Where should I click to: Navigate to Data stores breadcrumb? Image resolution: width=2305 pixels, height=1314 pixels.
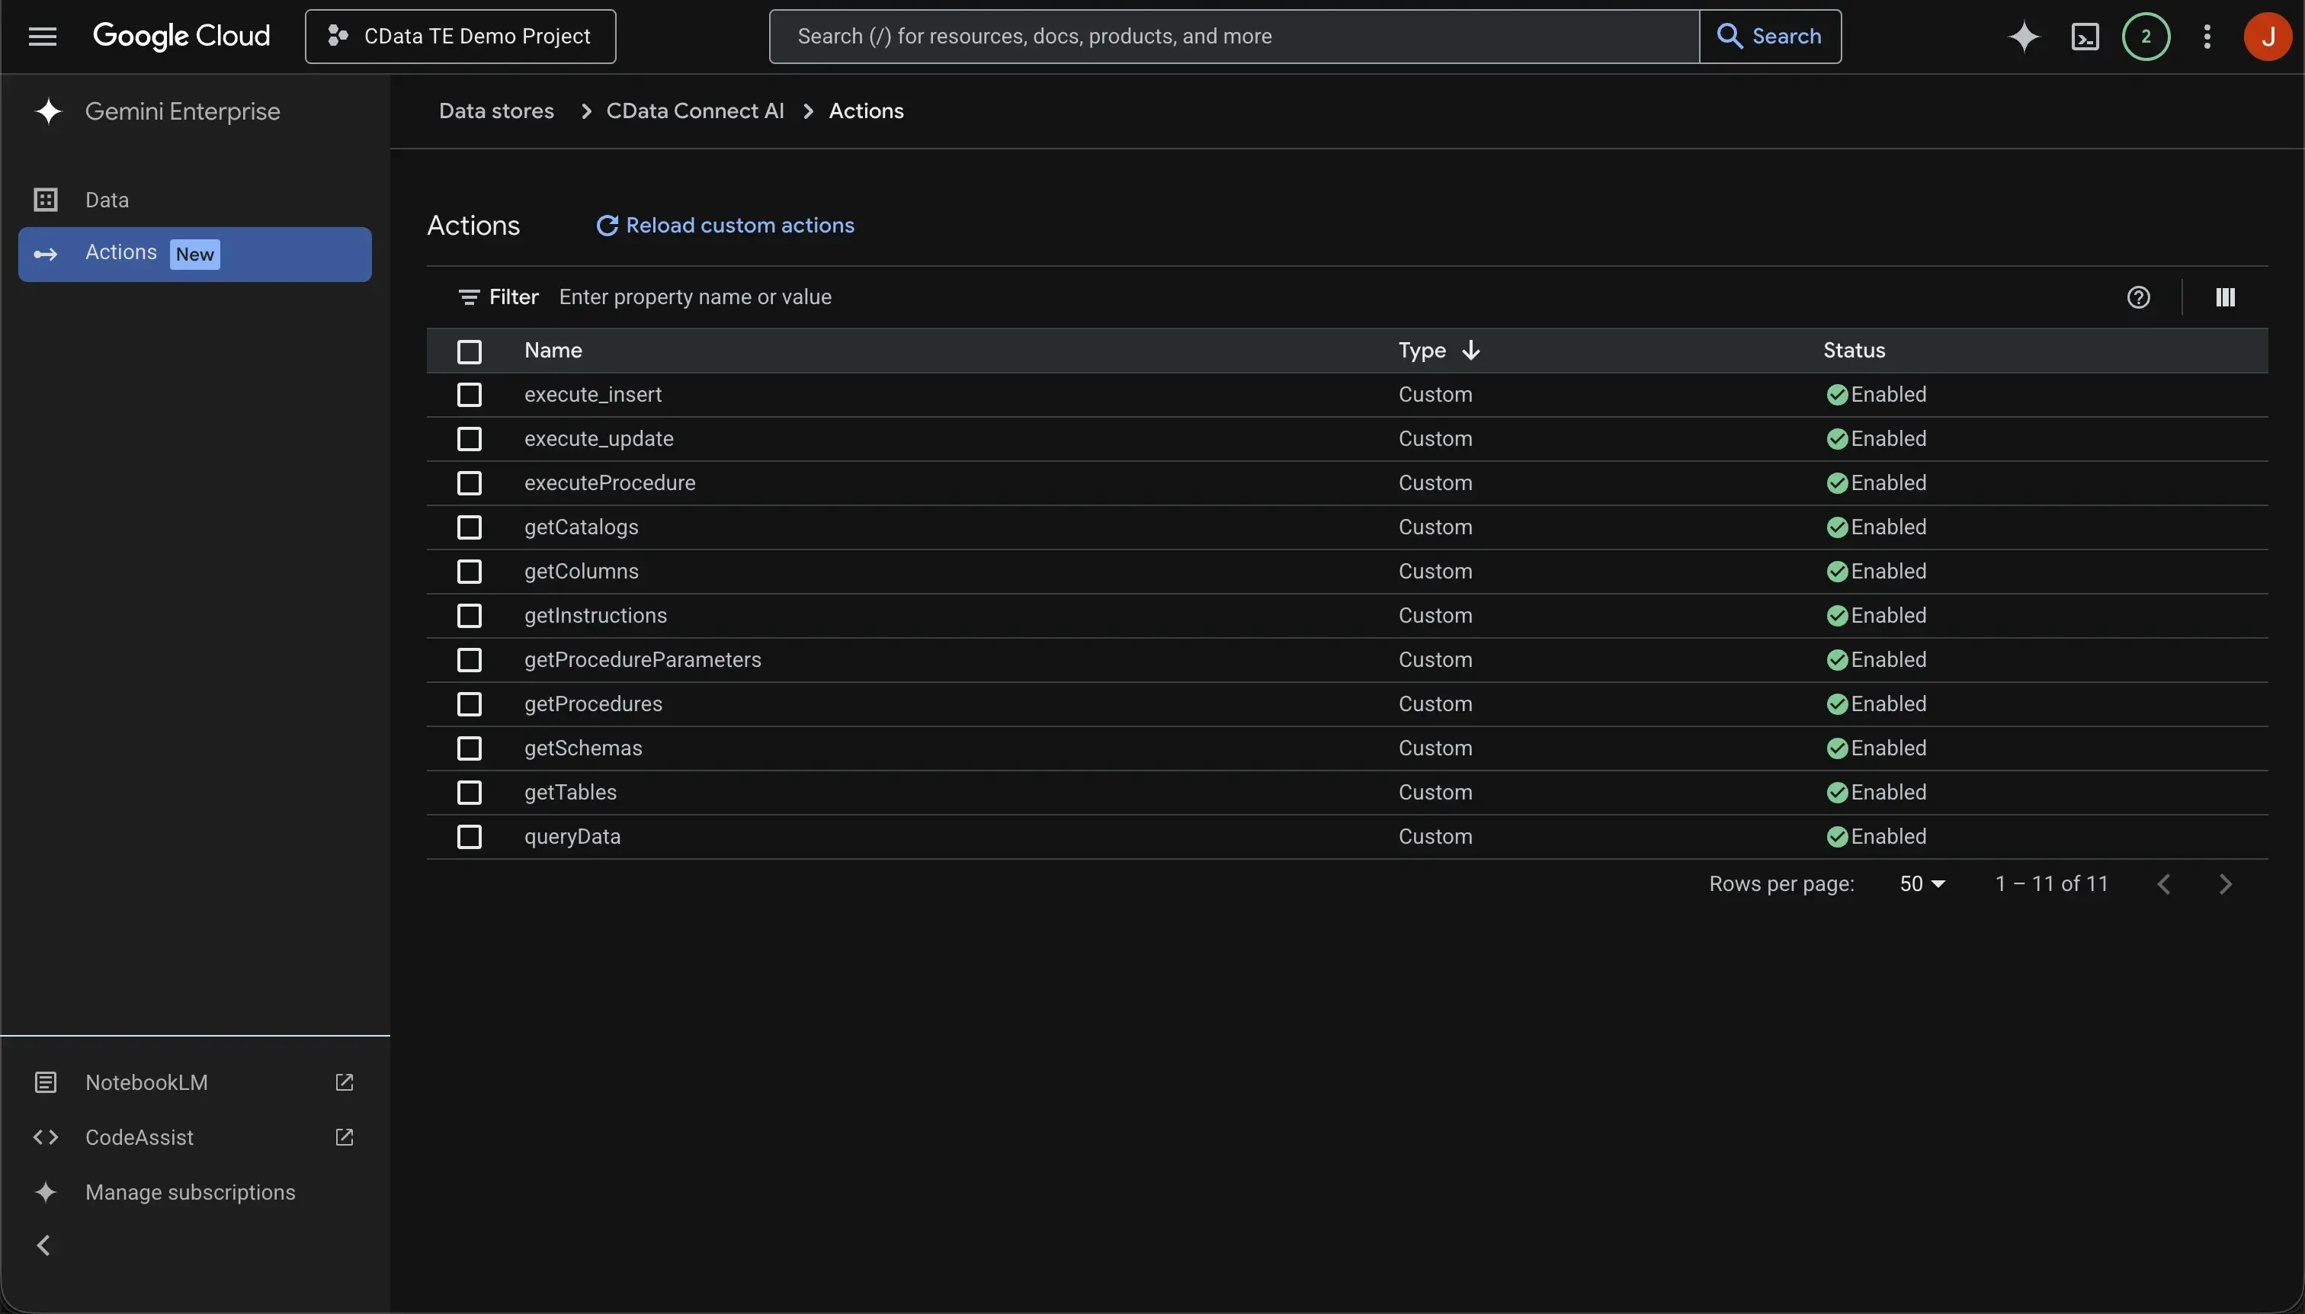pyautogui.click(x=496, y=111)
